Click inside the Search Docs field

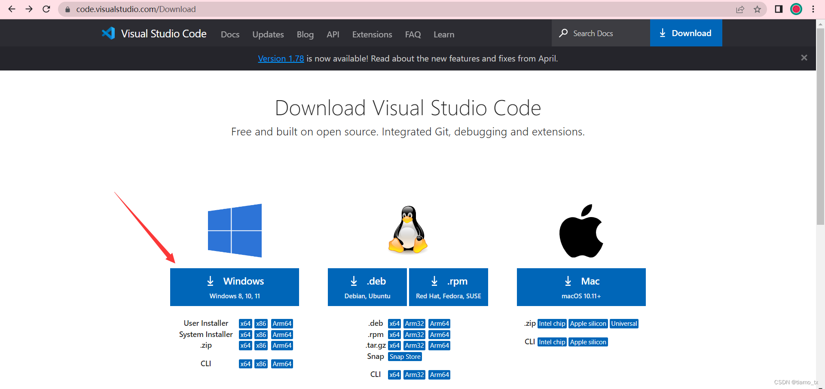click(601, 33)
